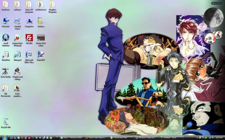Open the Web Editor shortcut with brown icon
Screen dimensions: 225x140
(41, 40)
